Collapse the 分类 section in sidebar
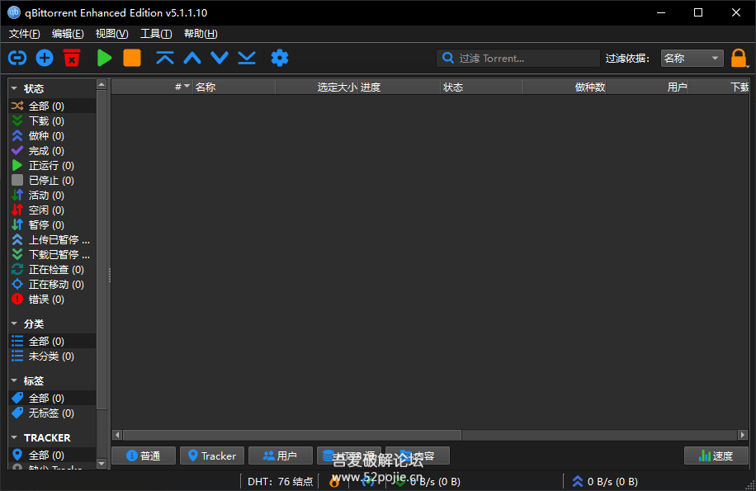Screen dimensions: 756x491 click(x=15, y=324)
